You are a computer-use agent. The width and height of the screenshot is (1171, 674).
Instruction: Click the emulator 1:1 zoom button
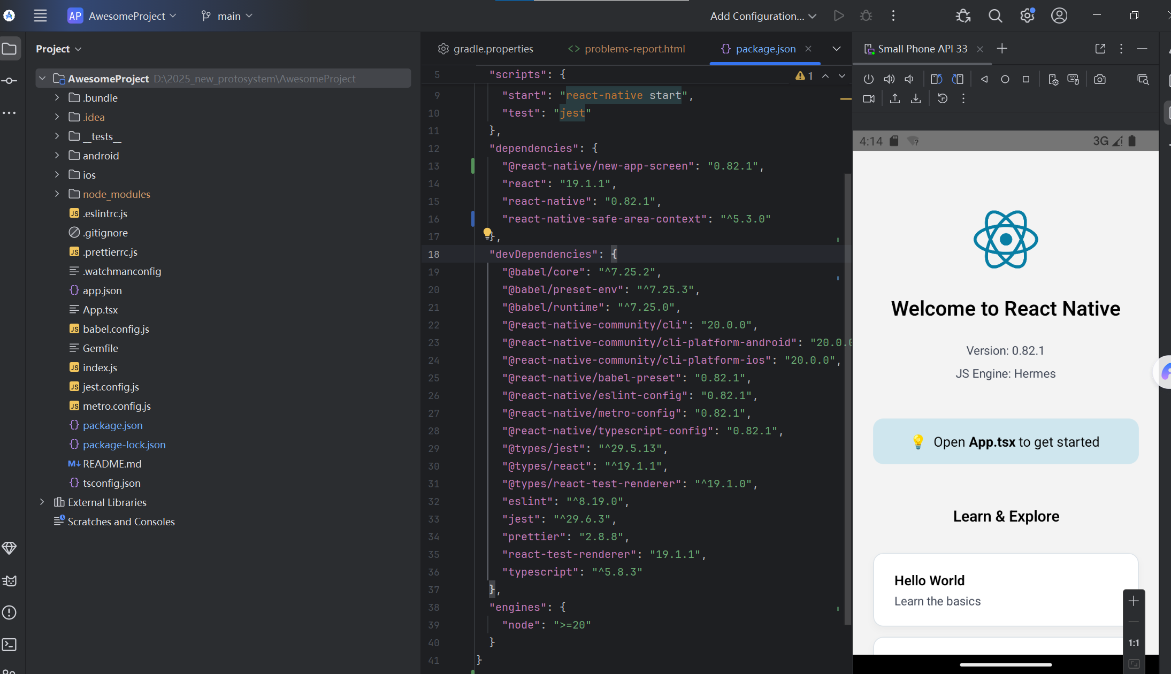[x=1134, y=643]
